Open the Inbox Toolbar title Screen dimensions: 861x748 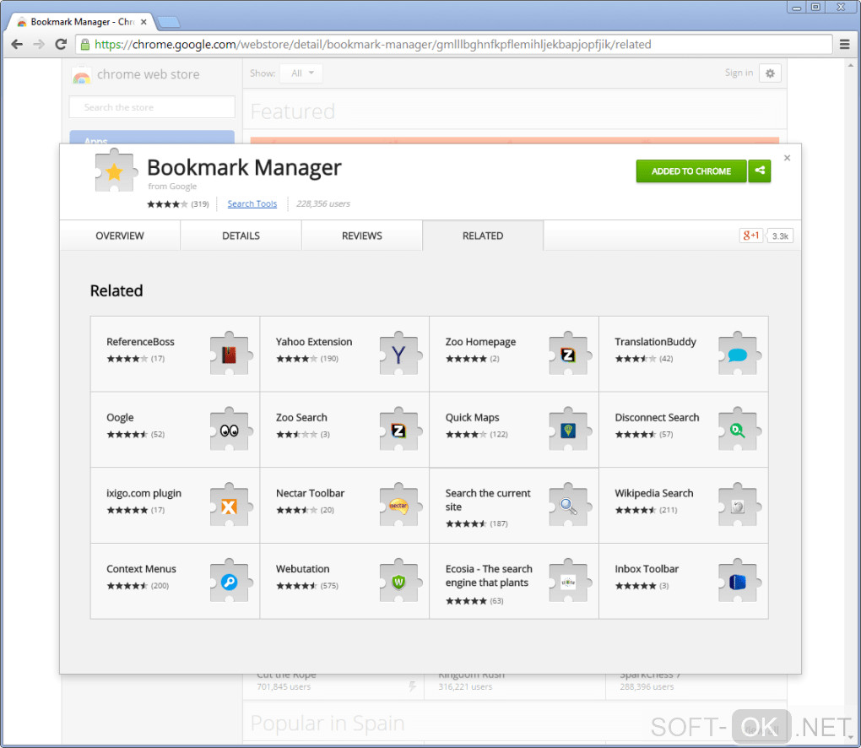647,569
